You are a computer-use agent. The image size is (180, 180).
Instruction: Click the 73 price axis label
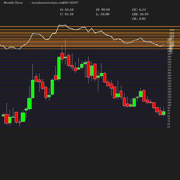pos(169,121)
